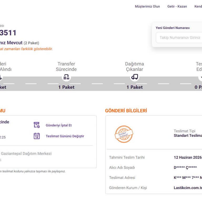Select the Gönderiyi İptal Et link
Image resolution: width=202 pixels, height=202 pixels.
[59, 125]
